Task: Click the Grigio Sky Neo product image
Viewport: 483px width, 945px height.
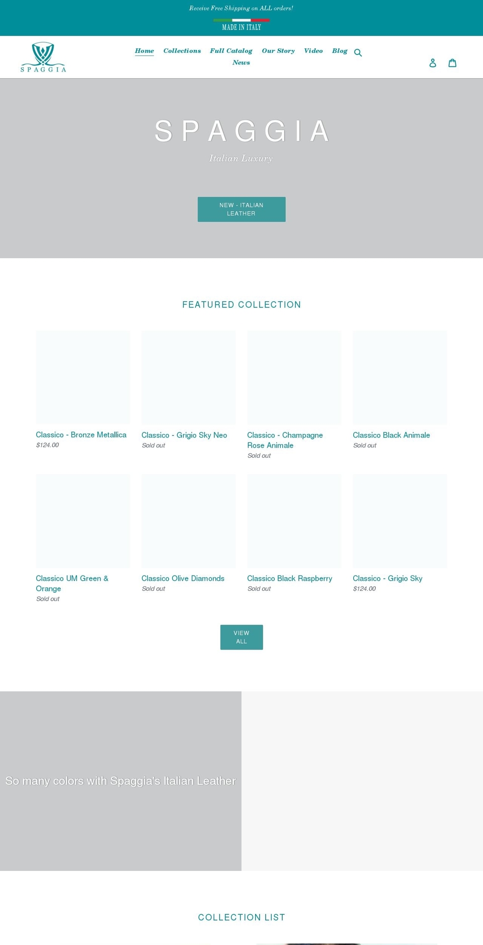Action: [189, 377]
